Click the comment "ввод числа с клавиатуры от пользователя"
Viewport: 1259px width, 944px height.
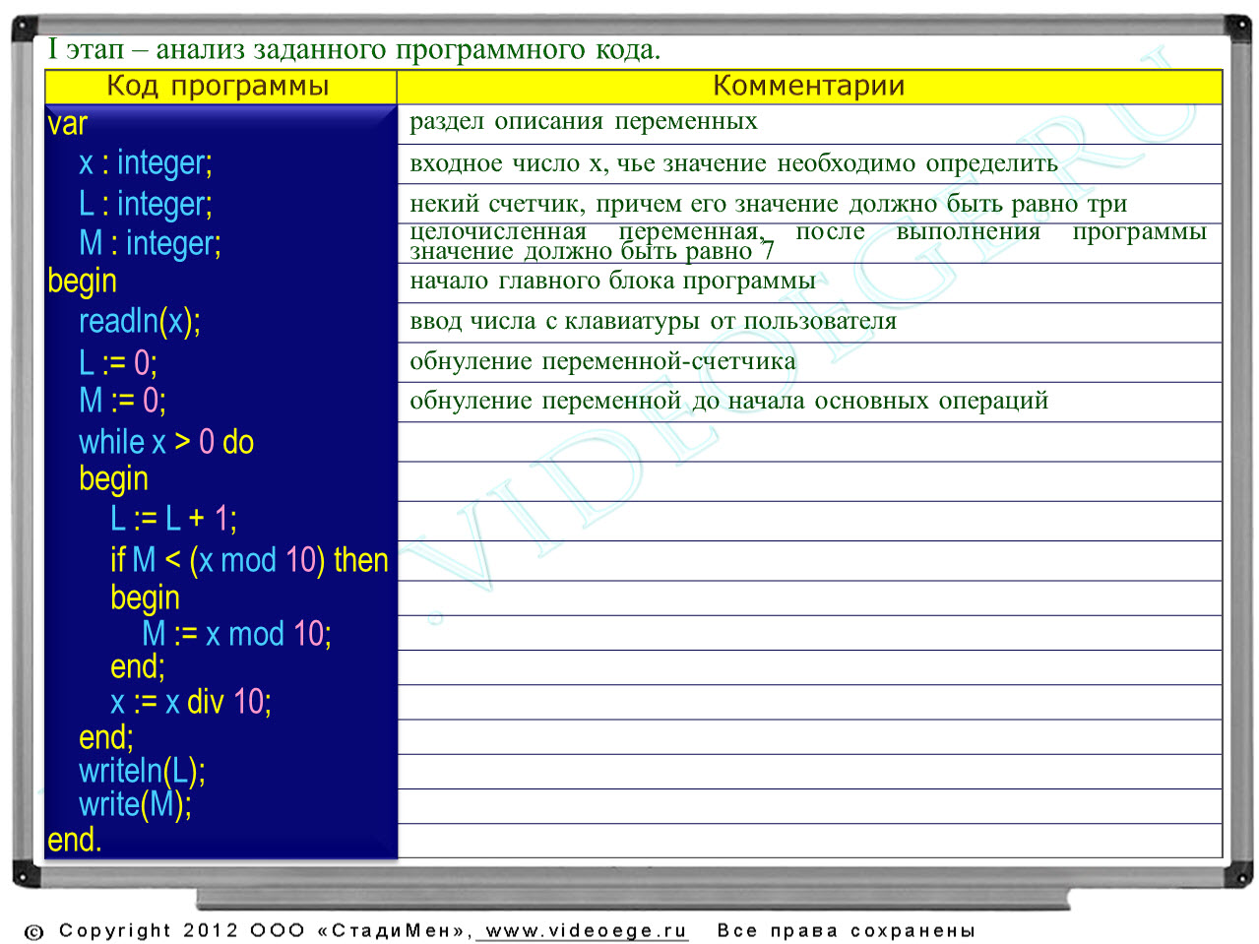654,321
